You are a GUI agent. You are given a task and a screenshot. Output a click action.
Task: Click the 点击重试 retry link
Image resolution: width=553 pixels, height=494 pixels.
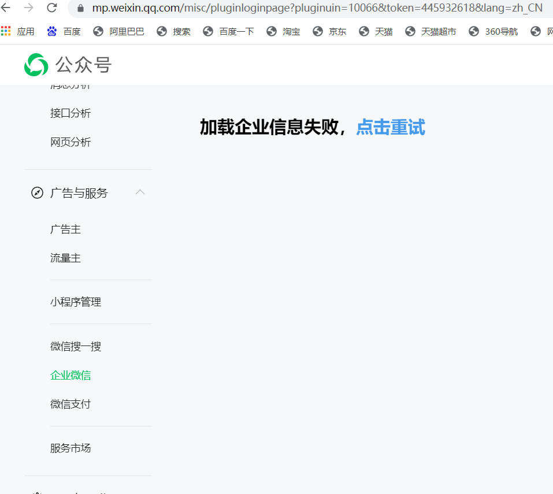click(391, 127)
